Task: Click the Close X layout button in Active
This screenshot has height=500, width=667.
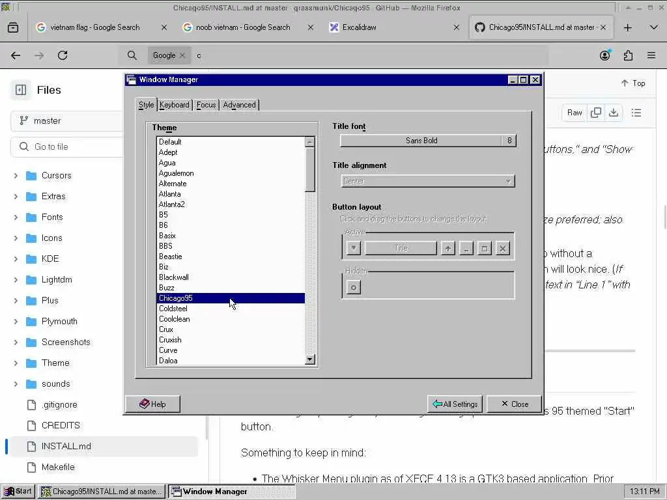Action: coord(503,248)
